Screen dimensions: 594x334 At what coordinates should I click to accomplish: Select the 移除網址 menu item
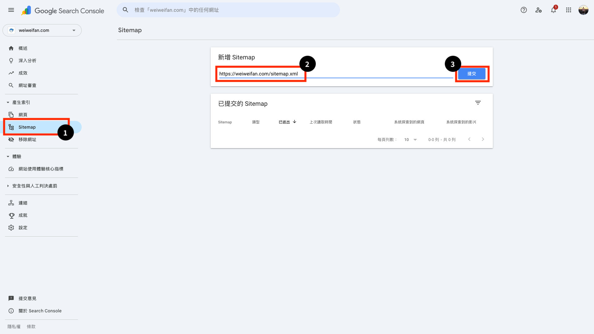pyautogui.click(x=27, y=139)
